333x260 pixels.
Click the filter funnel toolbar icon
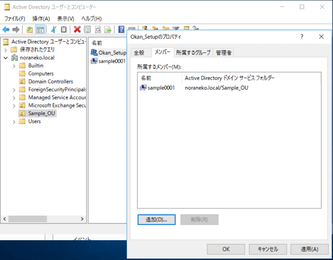176,28
